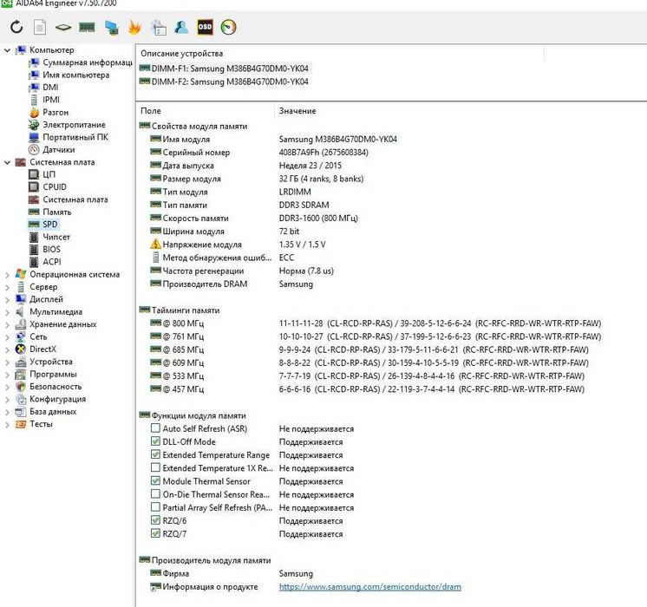This screenshot has width=647, height=607.
Task: Select the Скорость памяти DDR3-1600 row
Action: [x=254, y=218]
